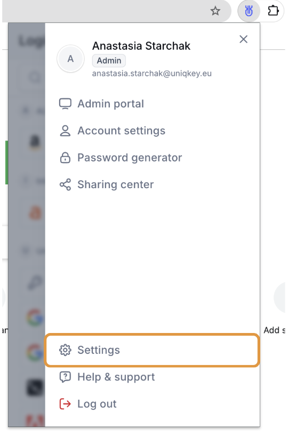
Task: Click the Admin role badge
Action: tap(109, 60)
